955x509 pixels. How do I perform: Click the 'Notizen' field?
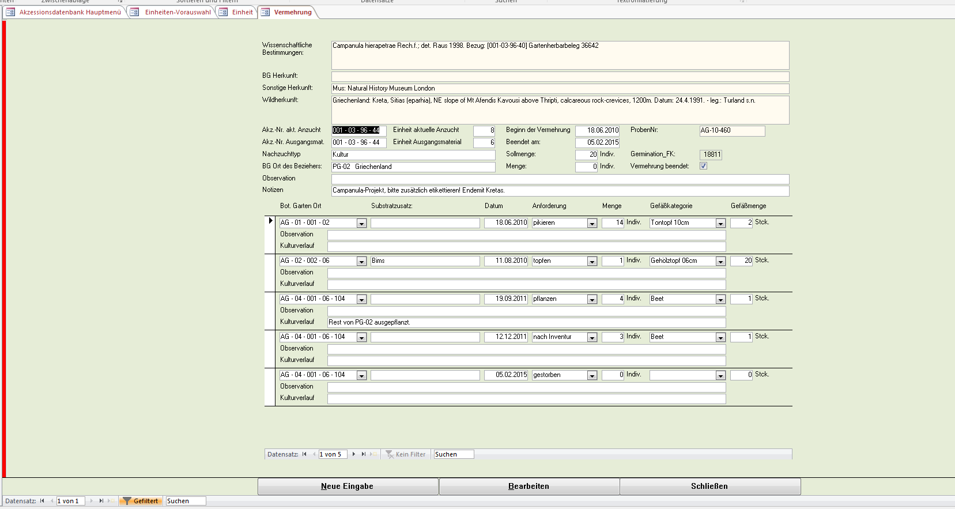pos(560,191)
